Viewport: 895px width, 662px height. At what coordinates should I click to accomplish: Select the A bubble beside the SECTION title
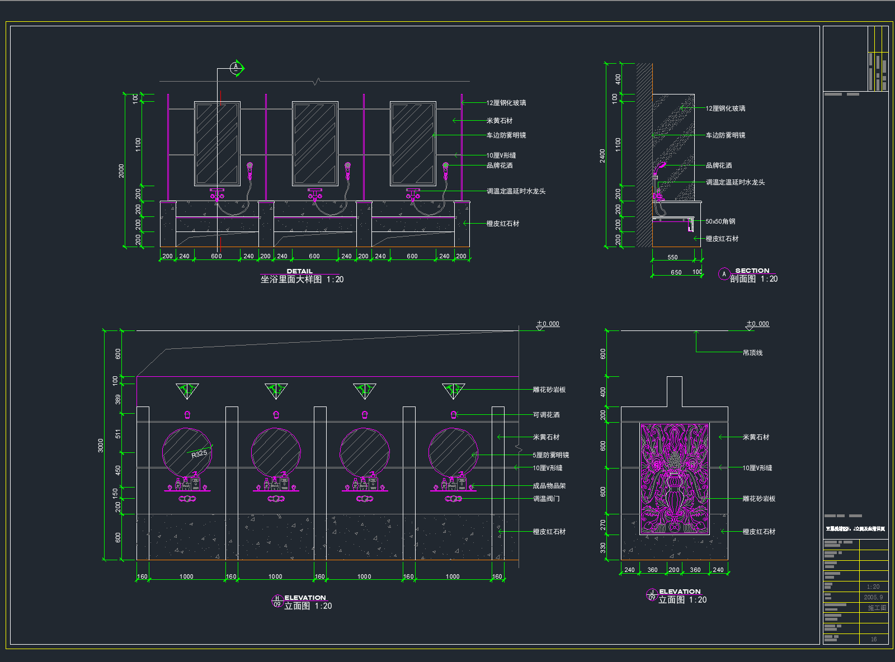point(724,274)
